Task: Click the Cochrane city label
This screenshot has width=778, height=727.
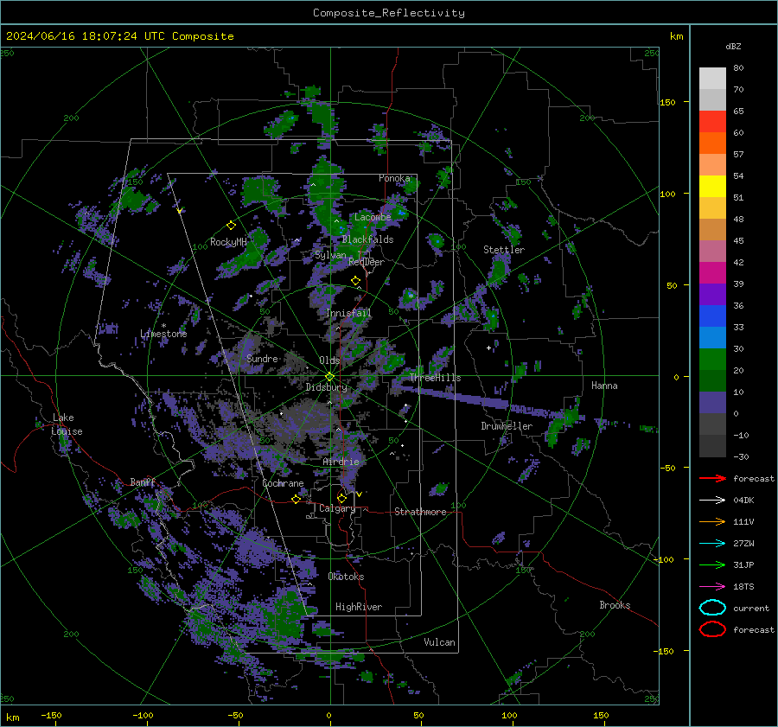Action: point(283,483)
